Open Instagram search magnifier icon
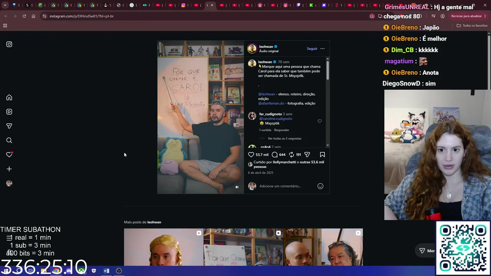 (9, 140)
